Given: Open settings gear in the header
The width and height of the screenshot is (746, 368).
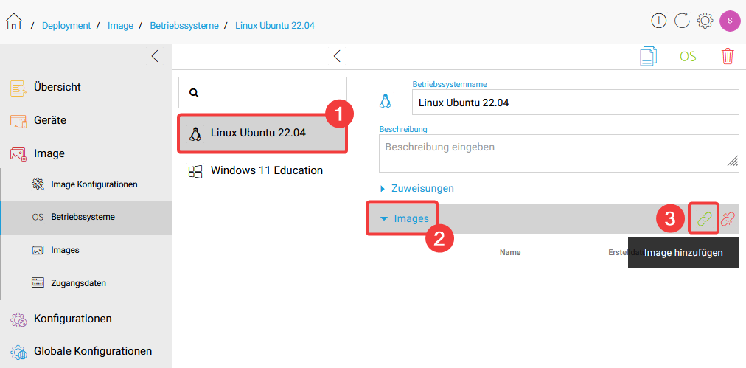Looking at the screenshot, I should [x=705, y=21].
